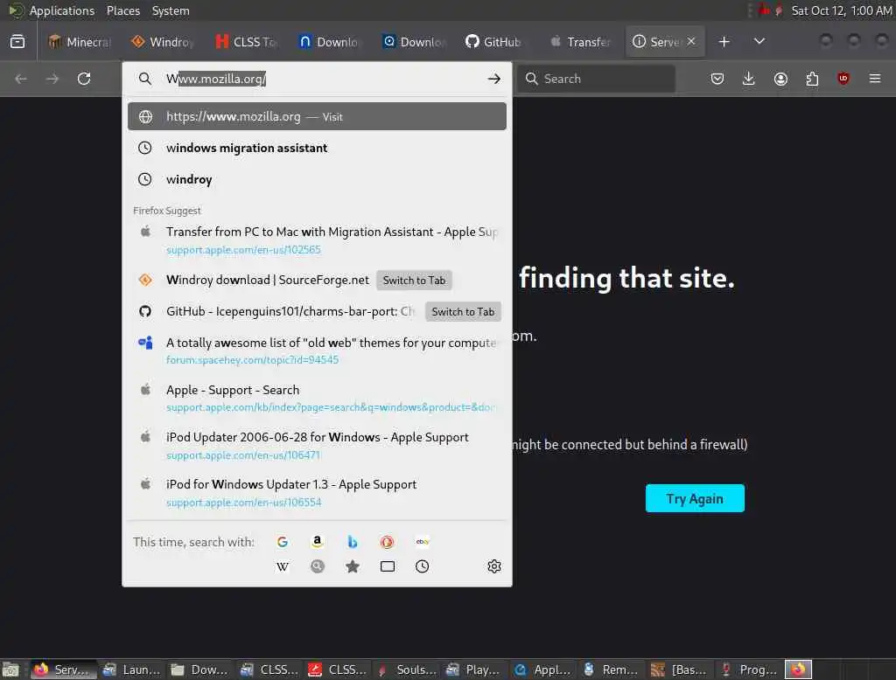Open the Downloads panel
The image size is (896, 680).
(749, 79)
